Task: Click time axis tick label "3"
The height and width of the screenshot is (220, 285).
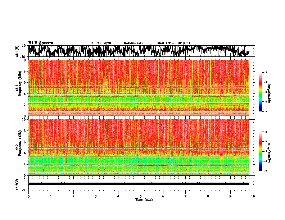Action: [96, 196]
